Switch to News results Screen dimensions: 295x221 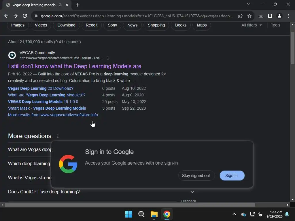(133, 25)
